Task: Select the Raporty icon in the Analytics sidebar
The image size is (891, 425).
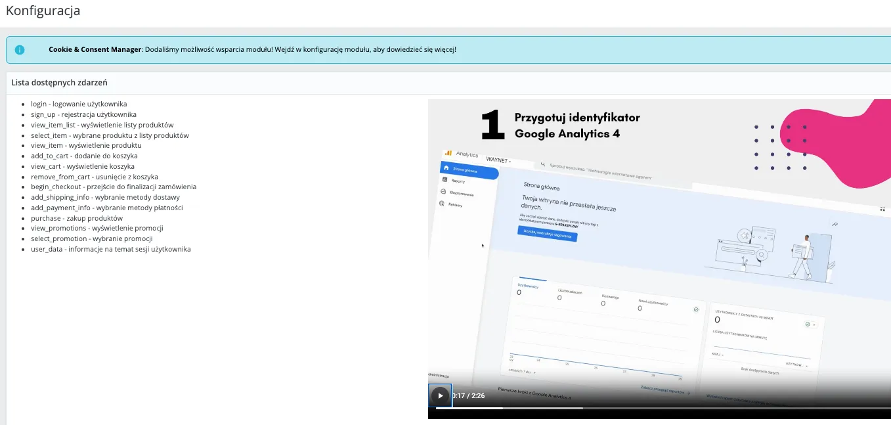Action: point(445,179)
